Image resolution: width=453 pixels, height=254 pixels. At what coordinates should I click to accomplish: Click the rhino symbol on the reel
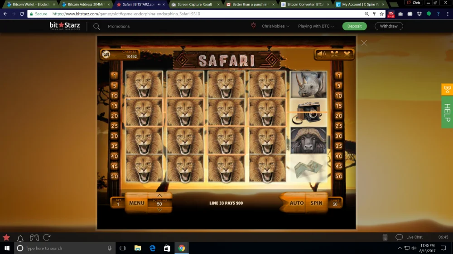(308, 85)
